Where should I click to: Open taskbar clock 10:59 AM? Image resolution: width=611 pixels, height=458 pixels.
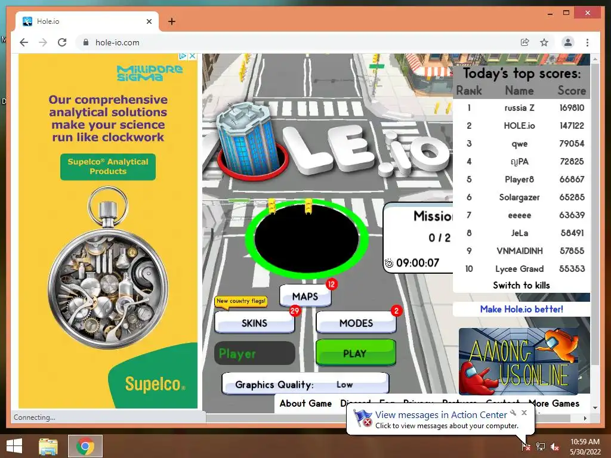(x=585, y=446)
